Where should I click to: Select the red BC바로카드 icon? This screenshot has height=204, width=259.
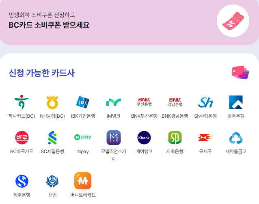point(22,138)
